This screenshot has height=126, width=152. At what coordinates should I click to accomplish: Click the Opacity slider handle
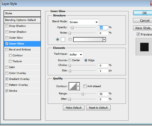coord(72,28)
